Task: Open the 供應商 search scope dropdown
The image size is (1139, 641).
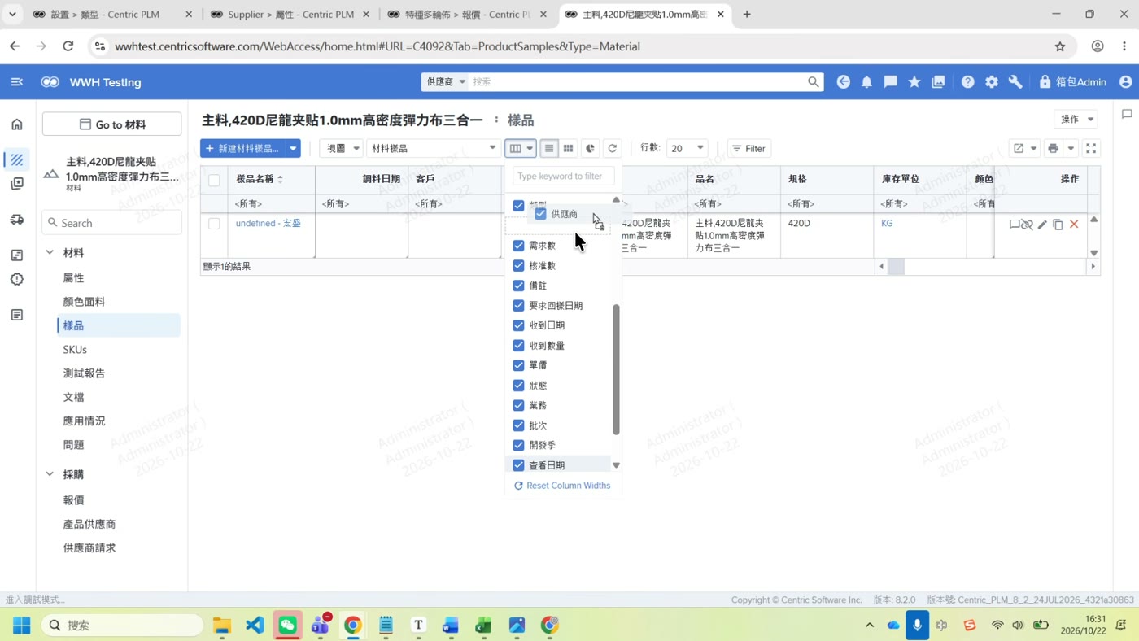Action: pyautogui.click(x=445, y=82)
